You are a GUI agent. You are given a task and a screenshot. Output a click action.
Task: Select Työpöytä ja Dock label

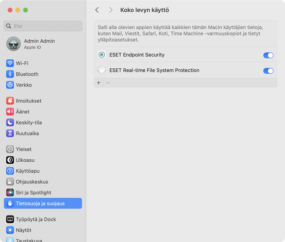pos(36,219)
